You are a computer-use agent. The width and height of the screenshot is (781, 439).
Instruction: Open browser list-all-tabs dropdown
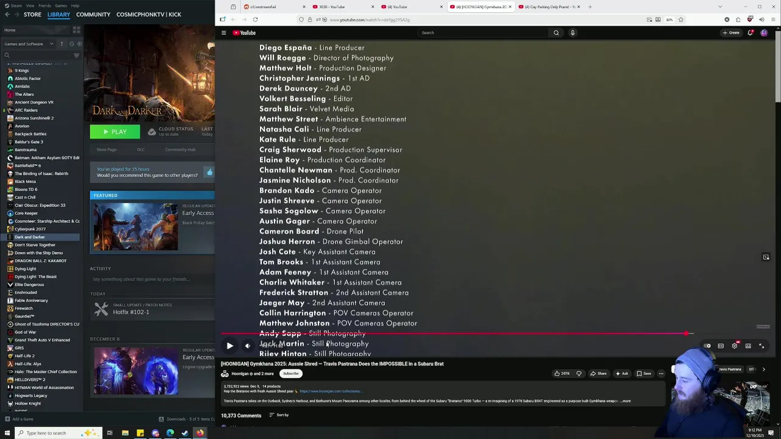(720, 7)
